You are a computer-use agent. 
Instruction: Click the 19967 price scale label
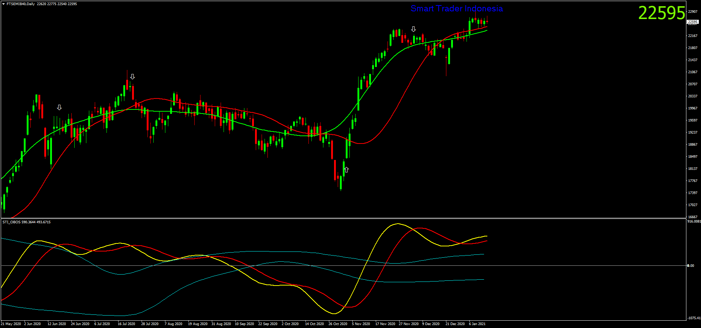coord(693,108)
